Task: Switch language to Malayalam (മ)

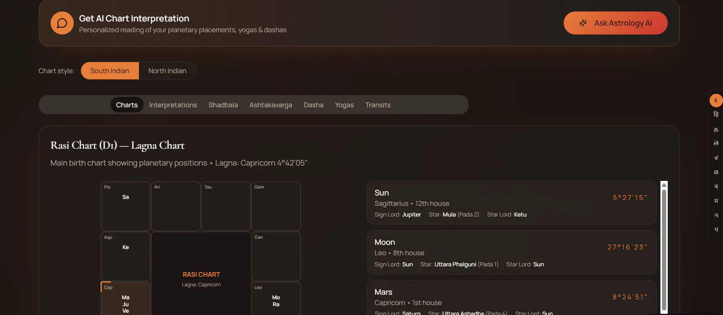Action: (x=716, y=172)
